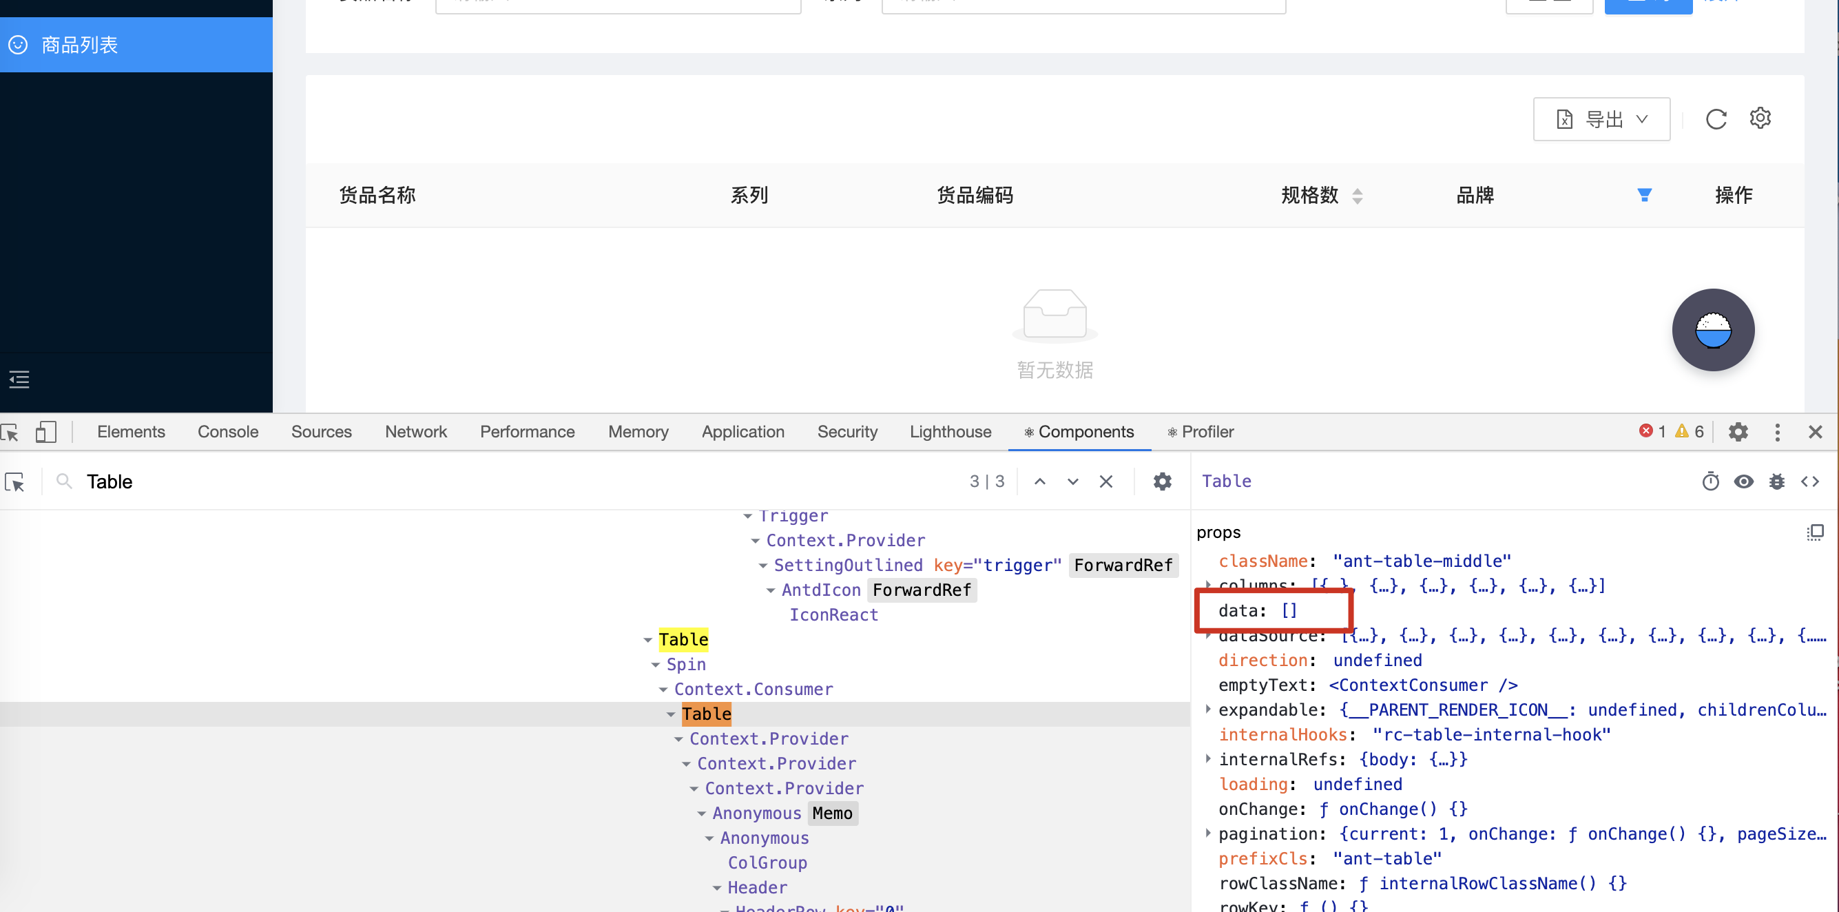
Task: Expand the pagination prop entry
Action: pos(1207,833)
